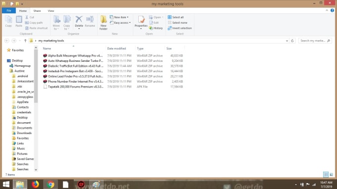Open the Copy to dropdown

[66, 23]
